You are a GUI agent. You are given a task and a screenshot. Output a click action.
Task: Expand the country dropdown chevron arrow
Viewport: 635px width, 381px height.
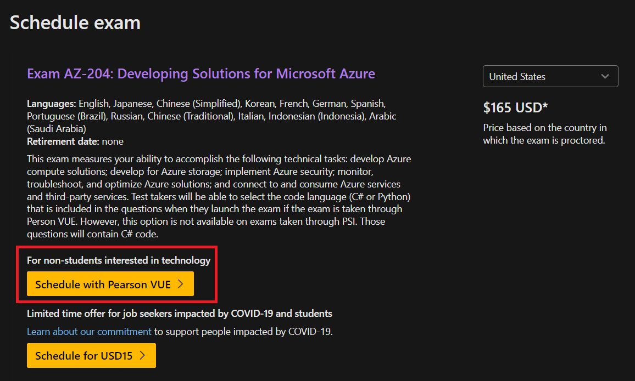(x=605, y=77)
